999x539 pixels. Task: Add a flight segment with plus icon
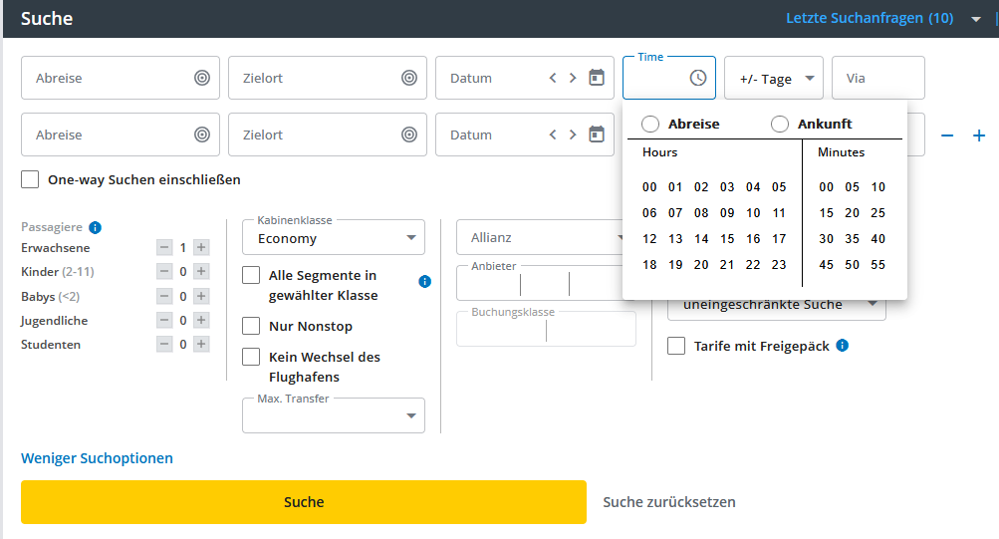click(978, 135)
